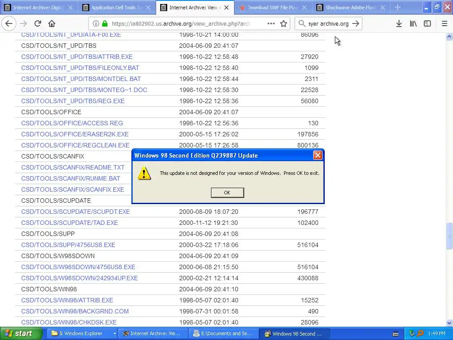The height and width of the screenshot is (340, 453).
Task: Open CSD/TOOLS/NT_UPD/TBS/MONTDEL.BAT link
Action: 81,79
